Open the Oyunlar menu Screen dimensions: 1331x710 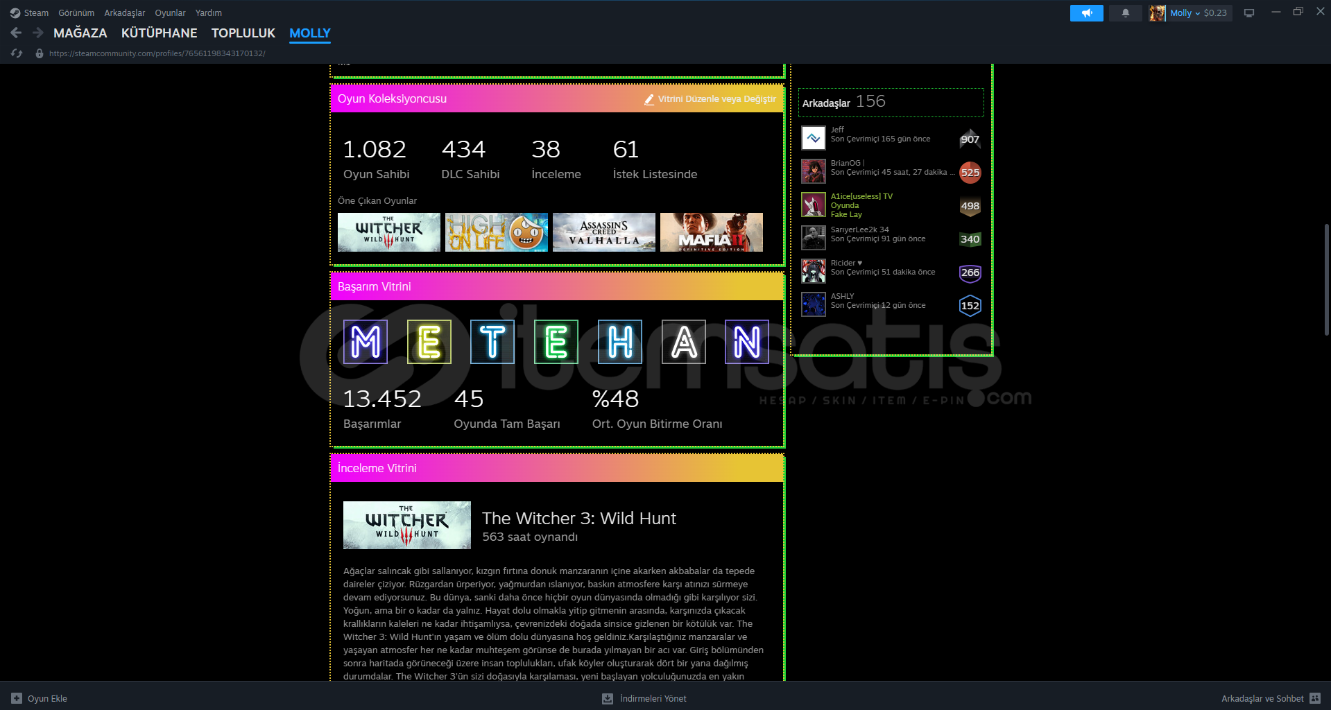pos(170,13)
